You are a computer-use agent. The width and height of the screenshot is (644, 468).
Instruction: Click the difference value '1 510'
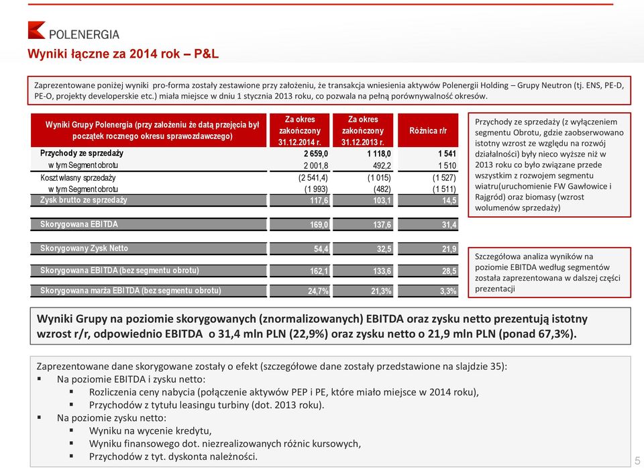(x=447, y=165)
